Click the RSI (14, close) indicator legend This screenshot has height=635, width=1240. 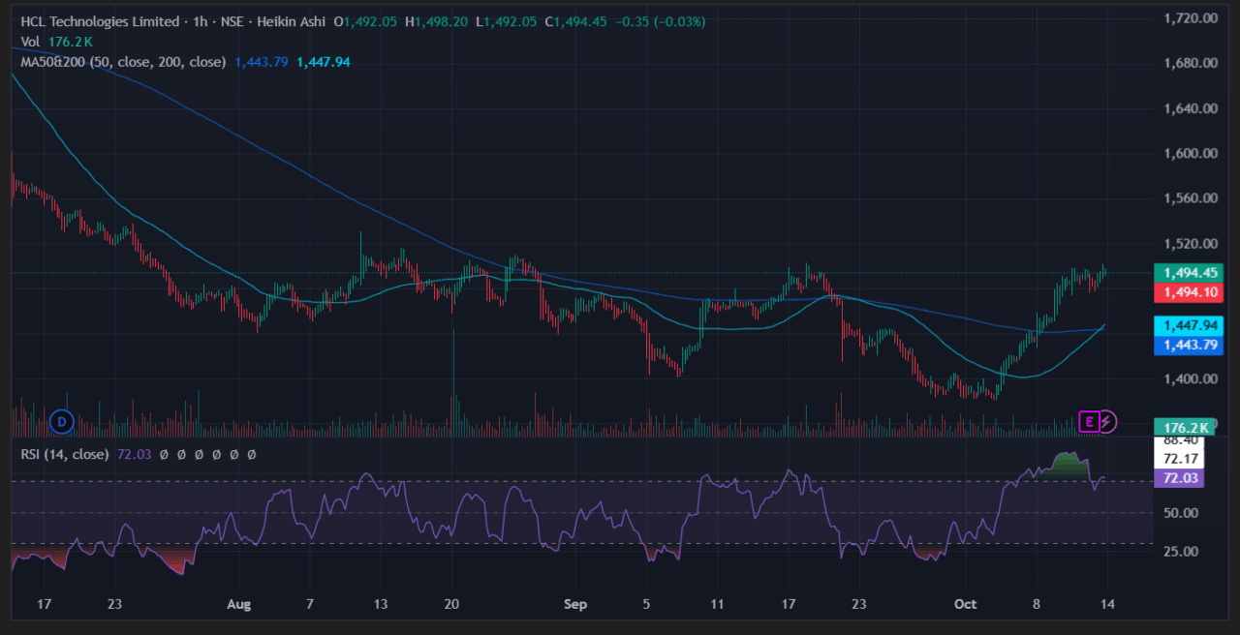point(64,453)
